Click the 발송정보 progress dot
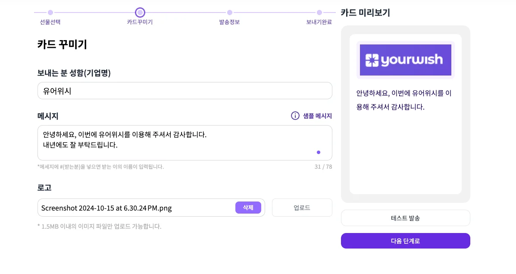 point(229,13)
